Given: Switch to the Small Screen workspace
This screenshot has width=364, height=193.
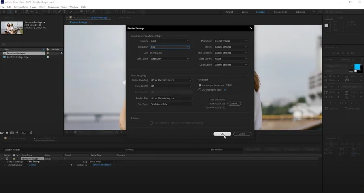Looking at the screenshot, I should tap(280, 12).
